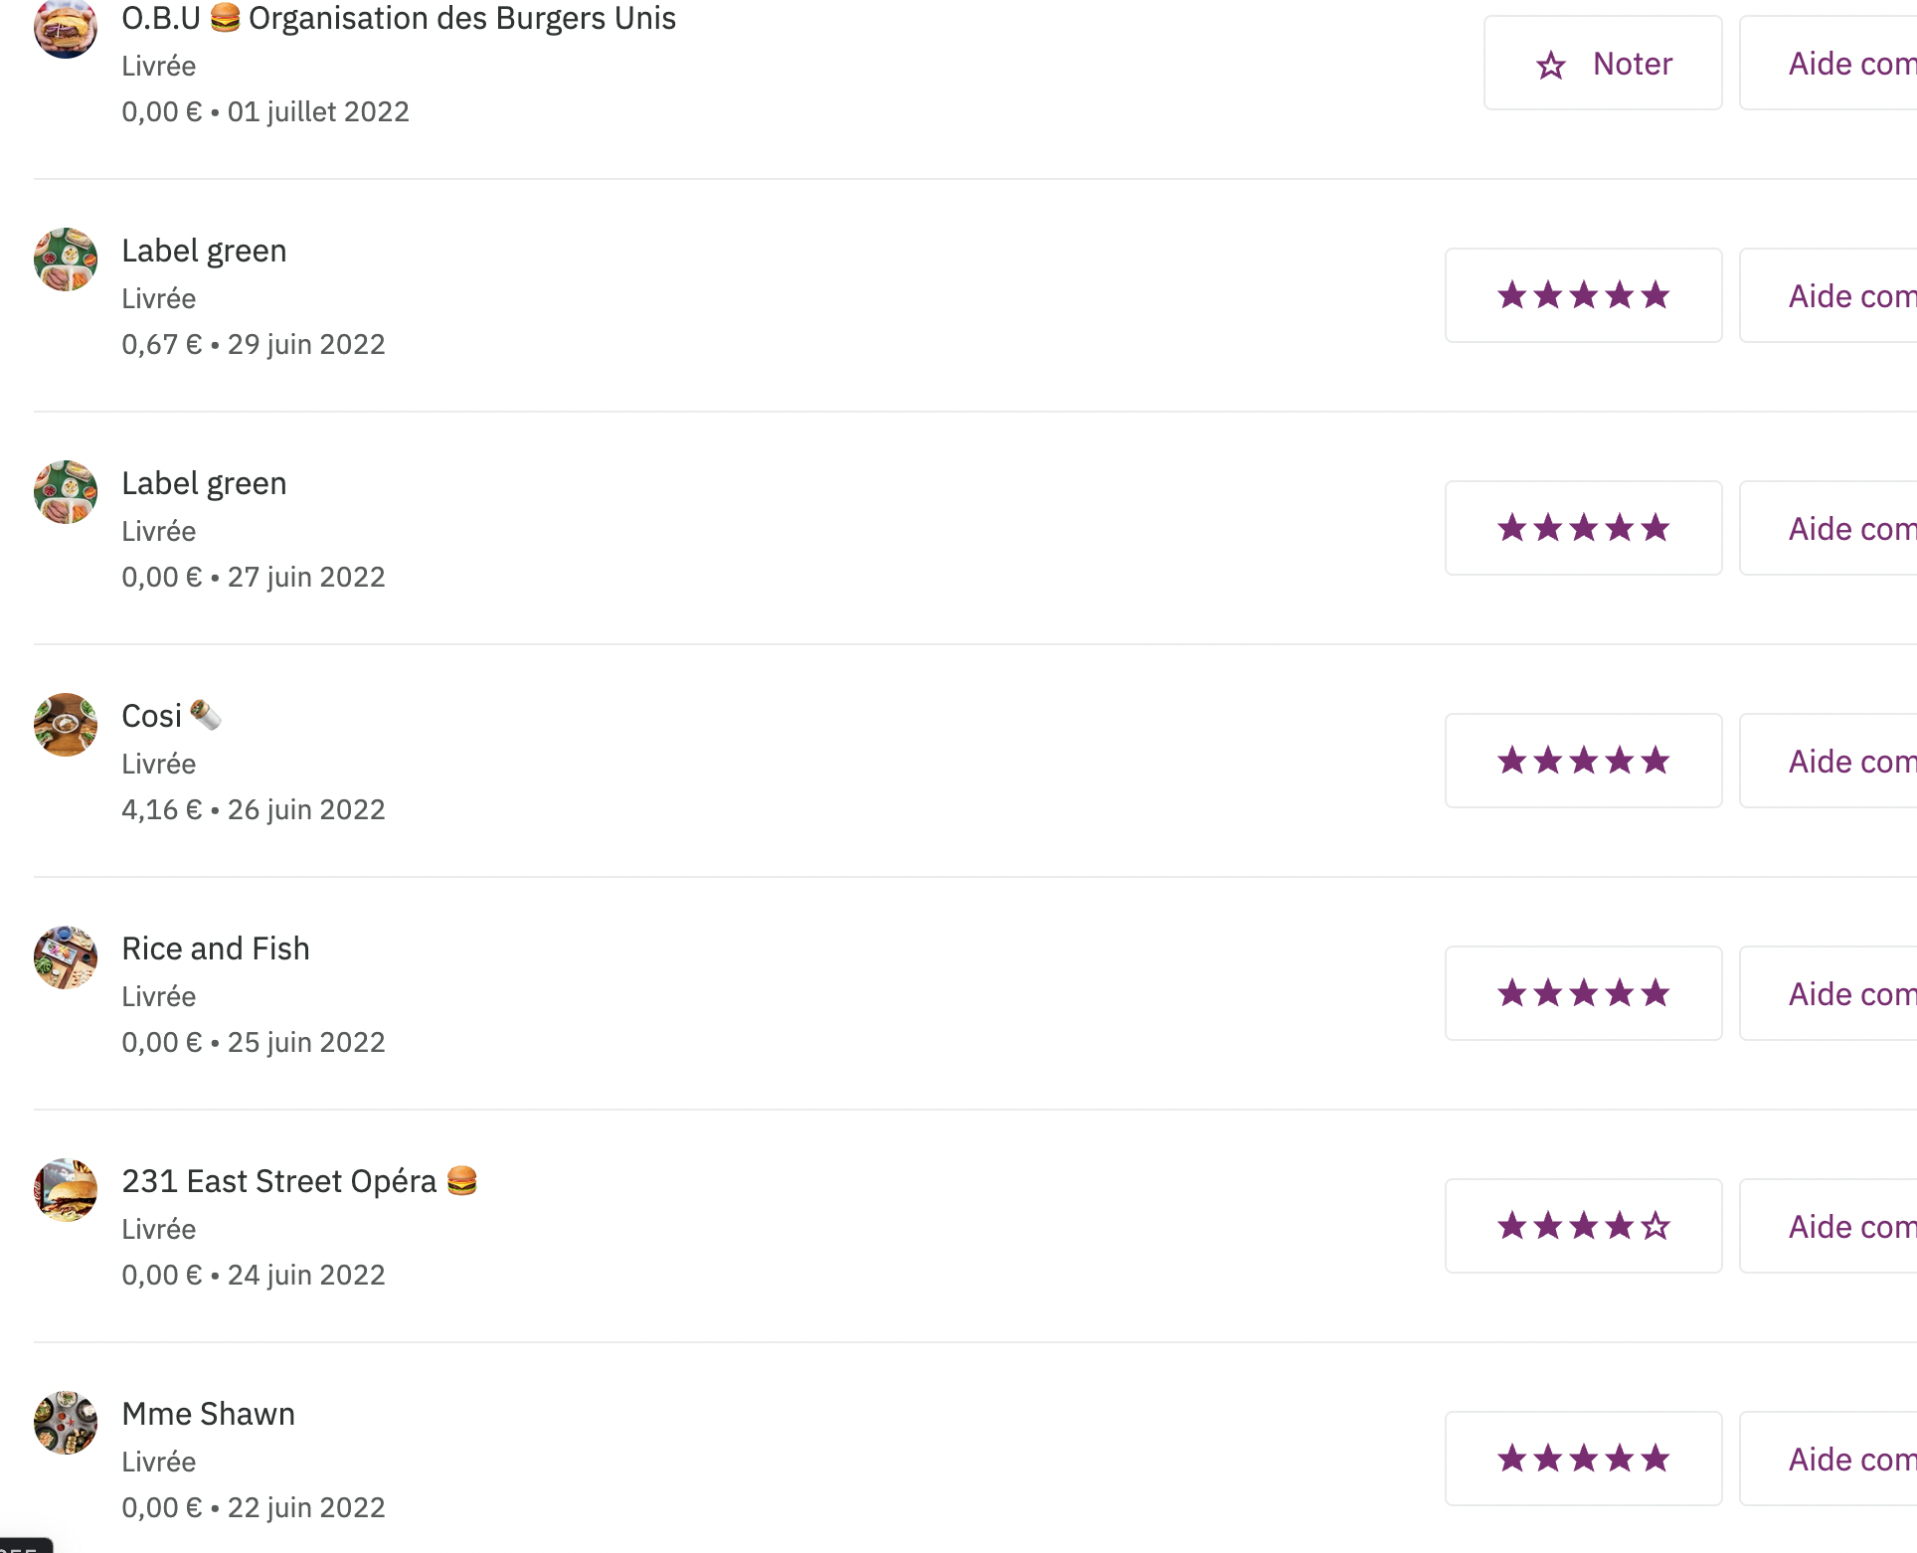Select Label green thumbnail from 27 juin

[x=66, y=492]
